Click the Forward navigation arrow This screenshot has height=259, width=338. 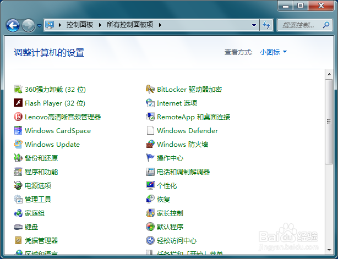coord(28,26)
